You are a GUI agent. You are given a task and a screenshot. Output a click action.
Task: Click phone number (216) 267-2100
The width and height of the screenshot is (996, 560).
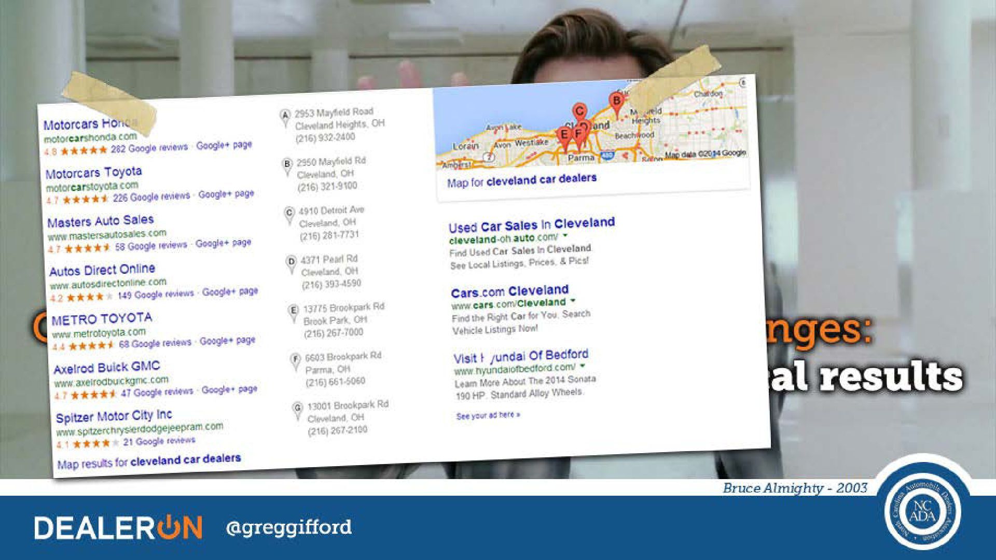point(338,430)
